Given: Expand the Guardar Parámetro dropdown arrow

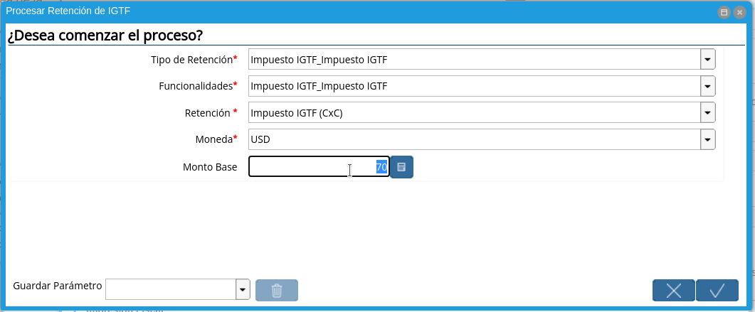Looking at the screenshot, I should 243,289.
